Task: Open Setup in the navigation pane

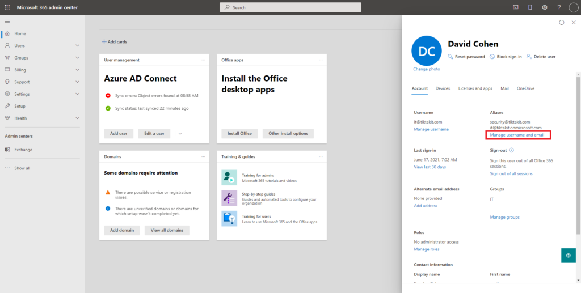Action: 20,106
